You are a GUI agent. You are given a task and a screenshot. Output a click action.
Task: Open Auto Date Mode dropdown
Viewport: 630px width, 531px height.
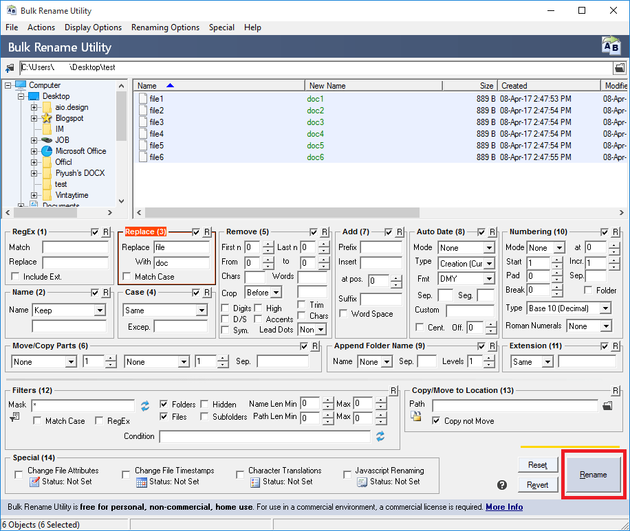click(x=489, y=247)
